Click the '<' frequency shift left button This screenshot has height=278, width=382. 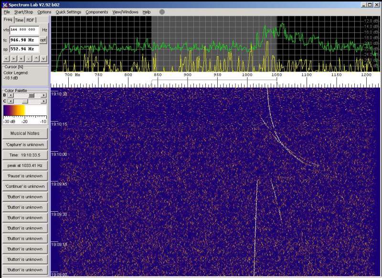point(6,58)
